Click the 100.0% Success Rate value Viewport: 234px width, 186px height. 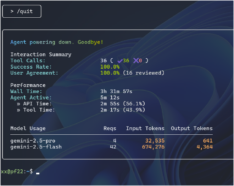point(110,67)
